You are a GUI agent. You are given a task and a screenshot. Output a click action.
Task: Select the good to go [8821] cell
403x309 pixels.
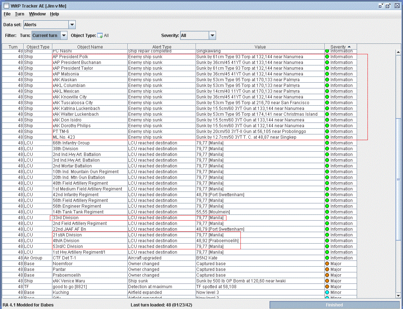(x=90, y=287)
